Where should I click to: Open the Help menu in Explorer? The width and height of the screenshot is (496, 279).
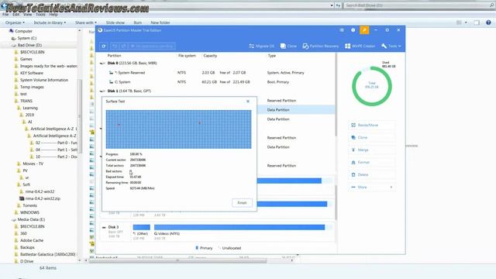[53, 15]
